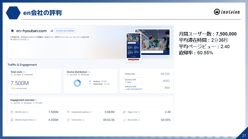Click the Monthly Unique Visitors info icon
Image resolution: width=248 pixels, height=139 pixels.
coord(35,120)
